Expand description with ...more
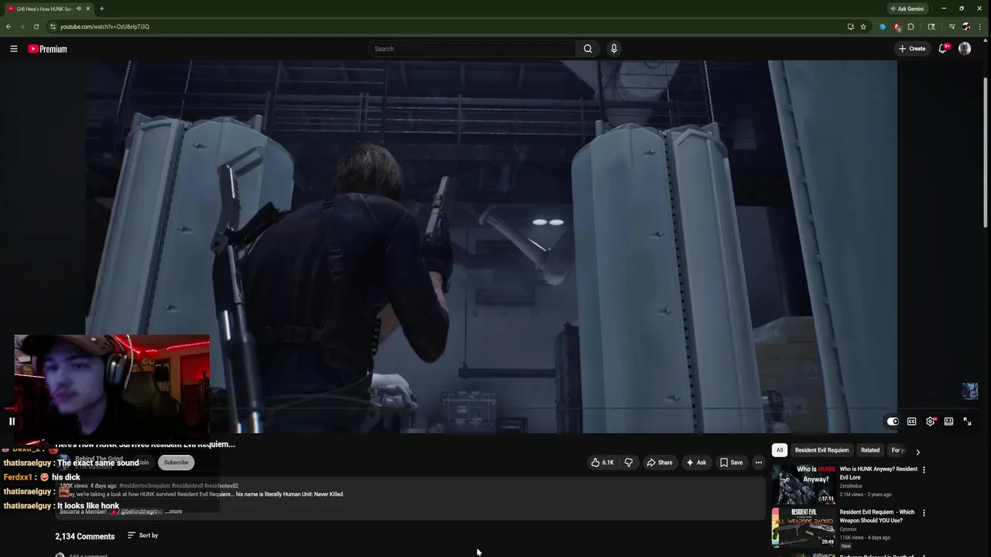The width and height of the screenshot is (991, 557). pos(173,511)
